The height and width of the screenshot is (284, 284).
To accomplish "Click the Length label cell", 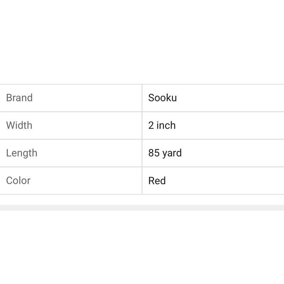I will click(x=22, y=153).
